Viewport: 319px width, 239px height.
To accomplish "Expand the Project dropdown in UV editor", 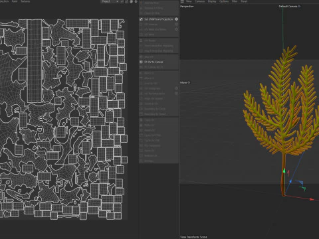I will 110,1.
